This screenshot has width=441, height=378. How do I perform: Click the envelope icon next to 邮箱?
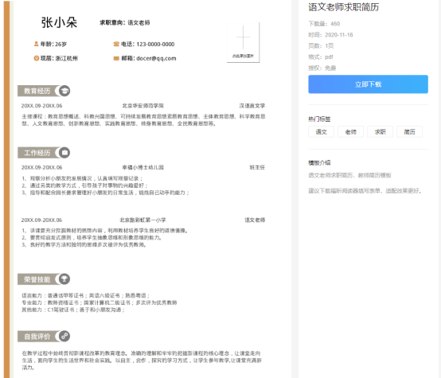click(x=116, y=58)
